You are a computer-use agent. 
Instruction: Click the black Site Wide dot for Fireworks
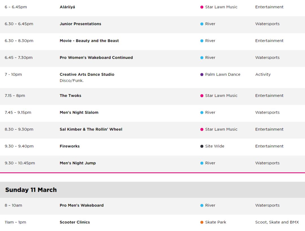pyautogui.click(x=202, y=146)
